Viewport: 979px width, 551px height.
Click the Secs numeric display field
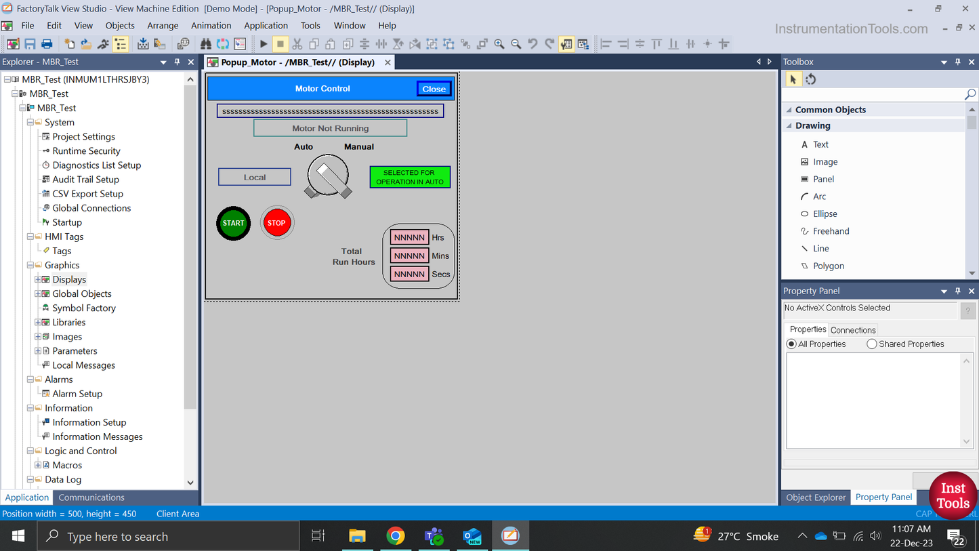click(409, 274)
